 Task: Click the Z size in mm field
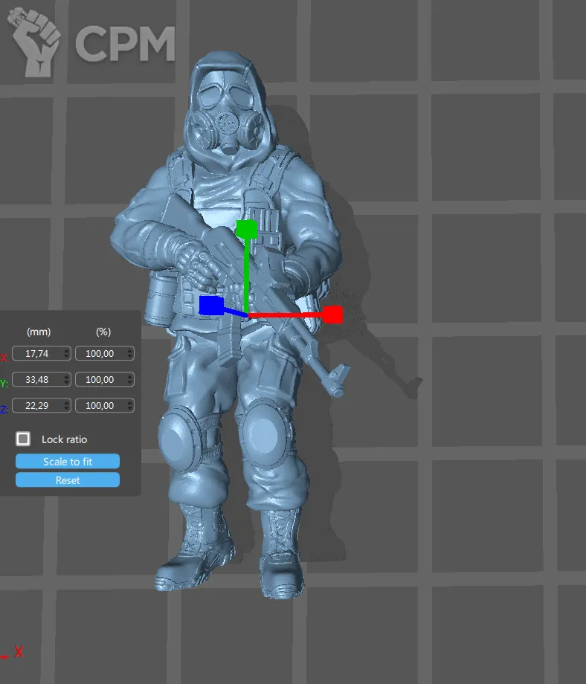[39, 406]
